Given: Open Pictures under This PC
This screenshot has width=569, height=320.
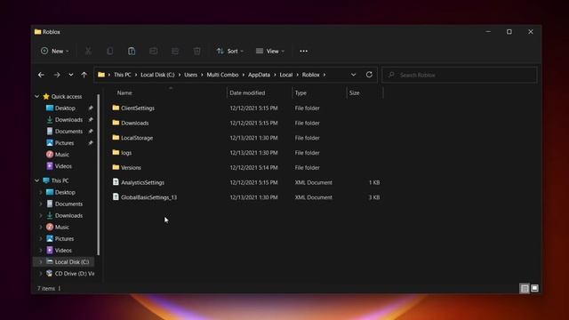Looking at the screenshot, I should click(64, 239).
